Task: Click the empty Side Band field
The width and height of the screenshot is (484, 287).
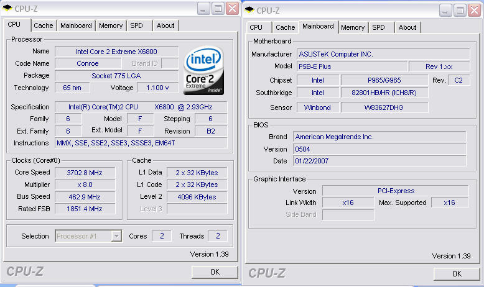Action: point(348,214)
